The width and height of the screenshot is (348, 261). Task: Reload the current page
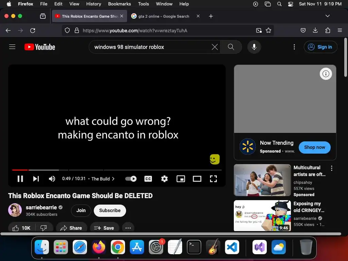tap(33, 30)
